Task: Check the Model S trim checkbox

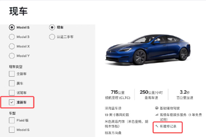Action: pyautogui.click(x=12, y=130)
